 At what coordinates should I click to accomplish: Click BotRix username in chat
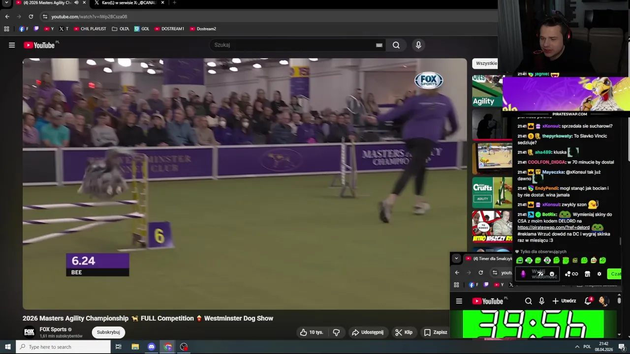point(549,215)
